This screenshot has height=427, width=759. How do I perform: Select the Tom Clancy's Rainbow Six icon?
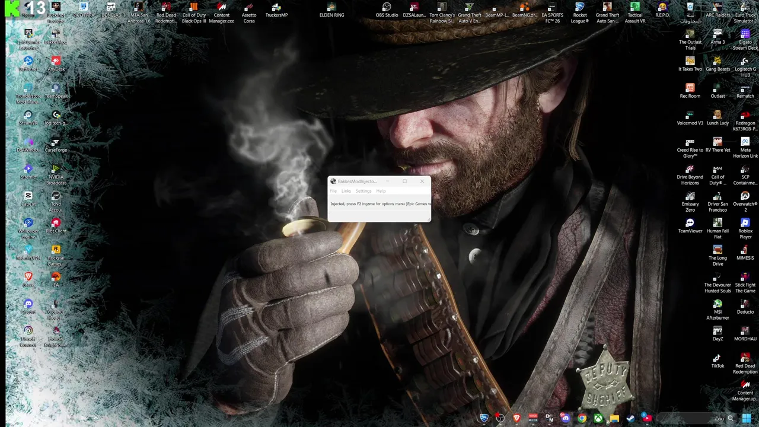pyautogui.click(x=442, y=12)
